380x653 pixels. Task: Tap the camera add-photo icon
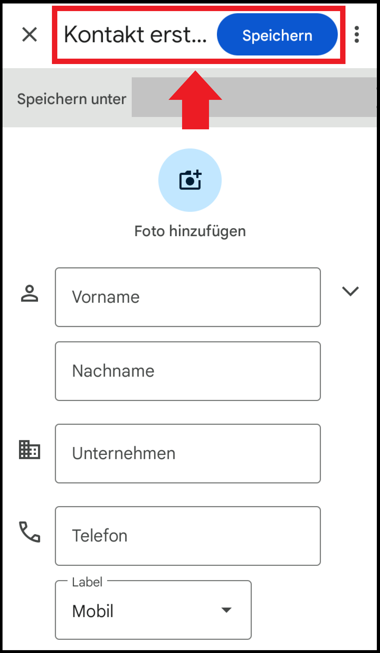[190, 180]
